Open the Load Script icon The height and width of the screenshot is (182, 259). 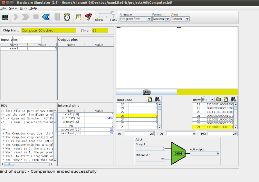(x=78, y=17)
